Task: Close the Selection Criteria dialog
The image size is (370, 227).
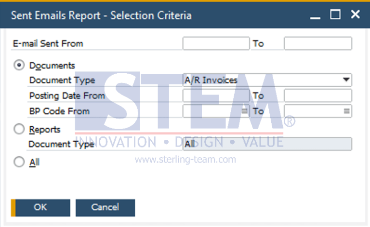Action: point(355,15)
